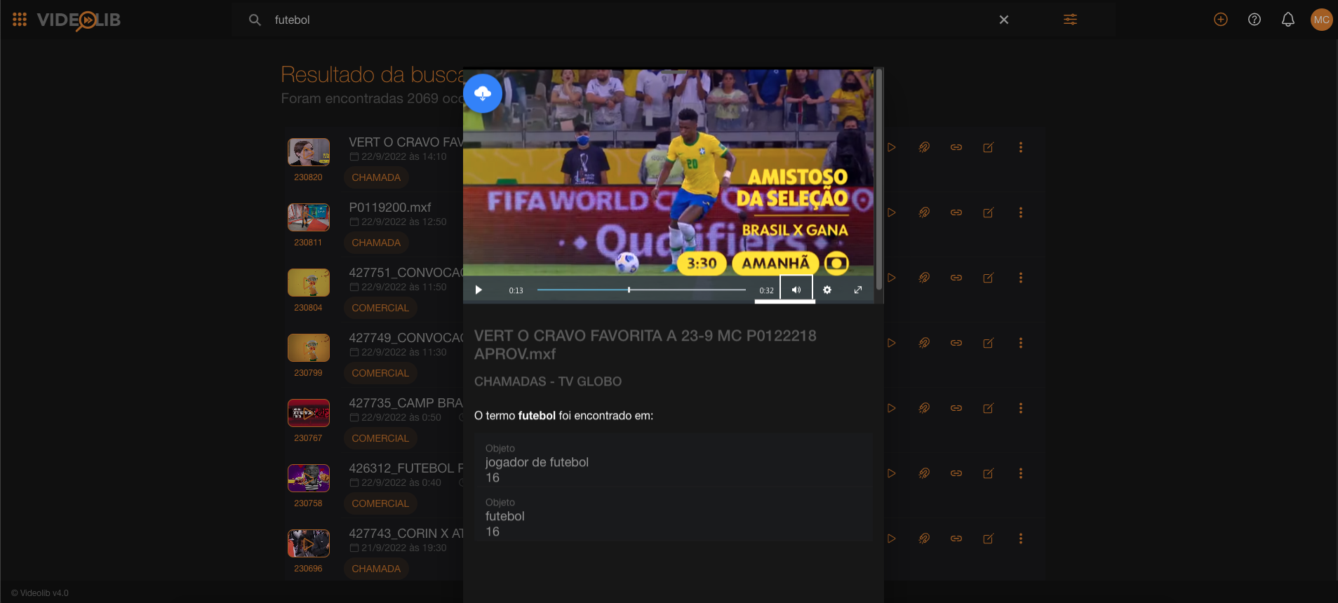Open the P0119200.mxf result title

coord(390,207)
